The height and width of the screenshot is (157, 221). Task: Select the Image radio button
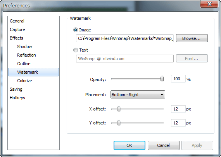pyautogui.click(x=76, y=30)
